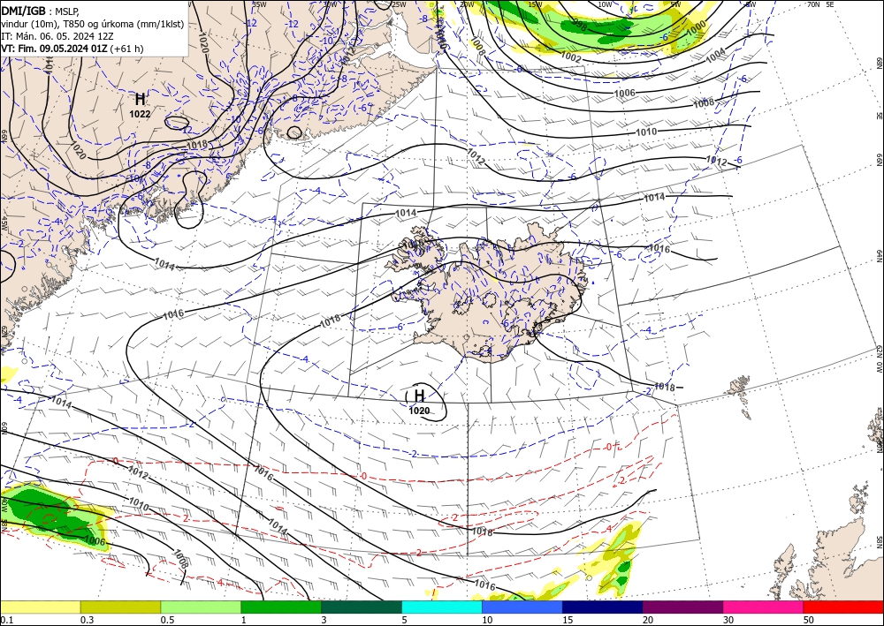Click the legend value '15'
The width and height of the screenshot is (884, 626).
click(568, 620)
